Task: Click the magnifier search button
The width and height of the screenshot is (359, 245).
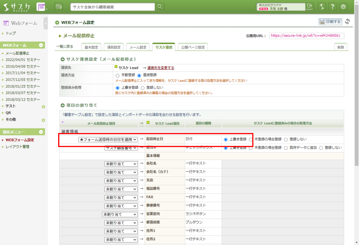Action: [160, 7]
